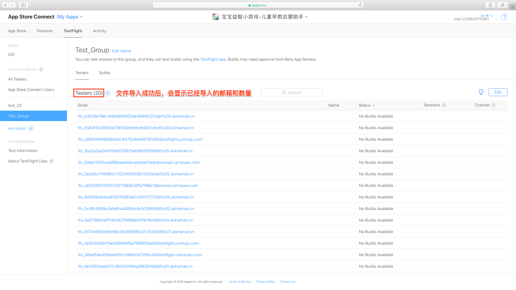Open tester tfu_6d0bf6e54ed81937d083e0c431f12773 email

click(x=136, y=197)
